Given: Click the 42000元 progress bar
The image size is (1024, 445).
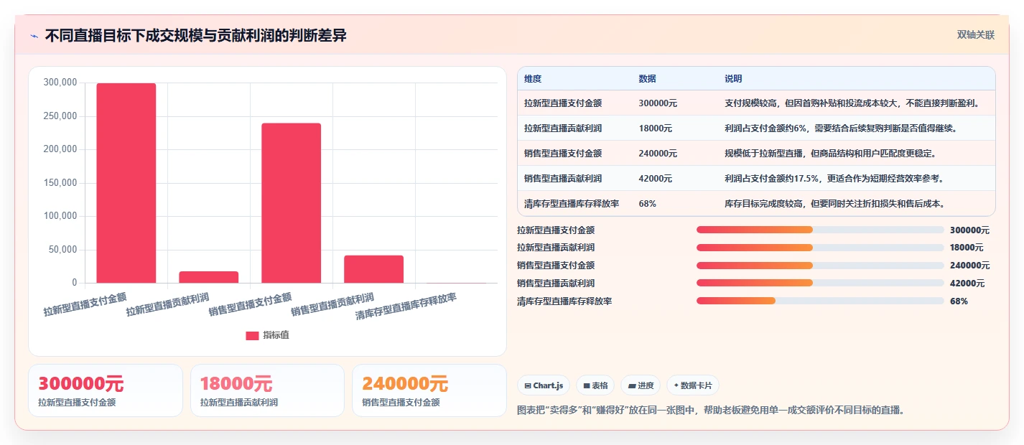Looking at the screenshot, I should point(820,283).
